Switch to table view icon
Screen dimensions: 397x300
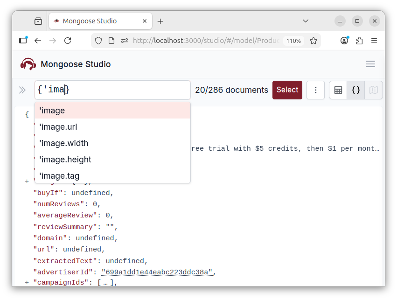[338, 90]
